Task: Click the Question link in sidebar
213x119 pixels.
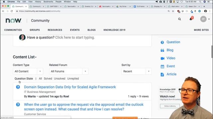Action: click(173, 42)
